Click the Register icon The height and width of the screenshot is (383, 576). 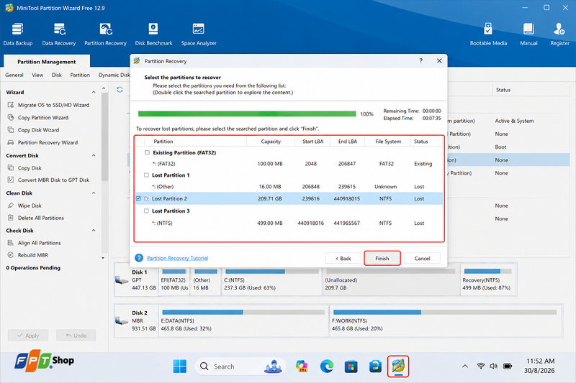pyautogui.click(x=559, y=34)
